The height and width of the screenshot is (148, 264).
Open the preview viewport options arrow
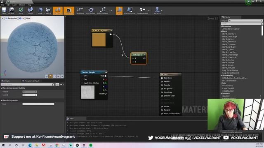point(2,18)
